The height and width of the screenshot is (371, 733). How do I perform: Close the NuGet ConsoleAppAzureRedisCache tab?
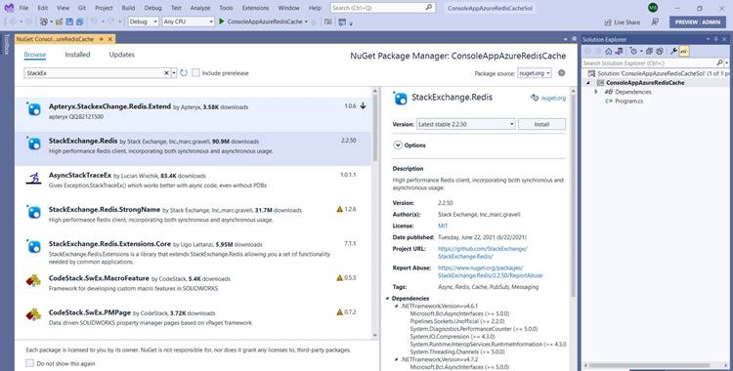(109, 39)
